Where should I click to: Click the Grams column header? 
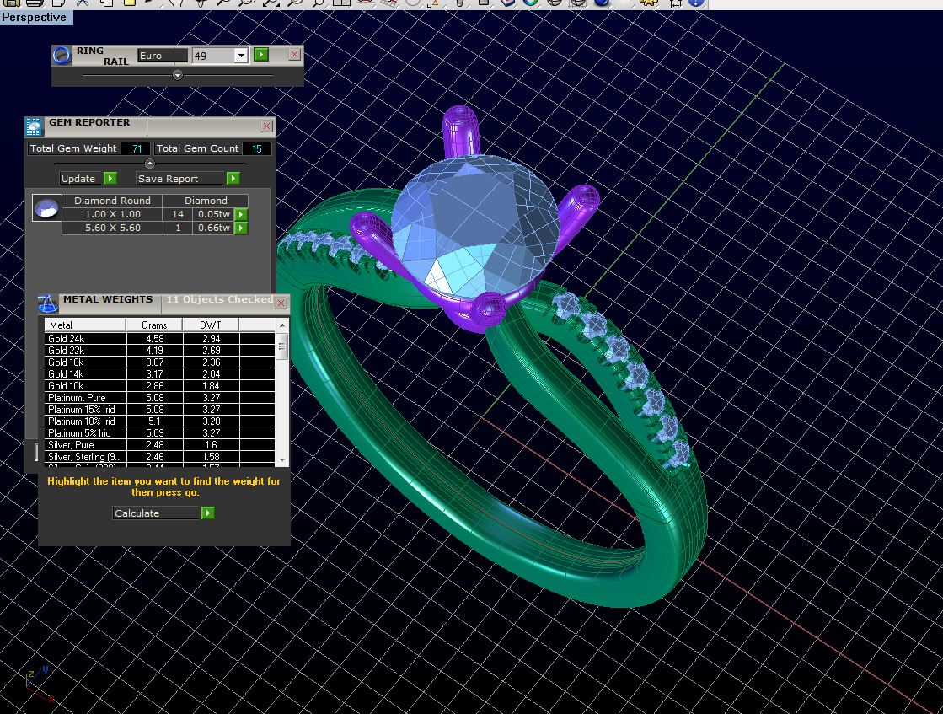coord(154,325)
